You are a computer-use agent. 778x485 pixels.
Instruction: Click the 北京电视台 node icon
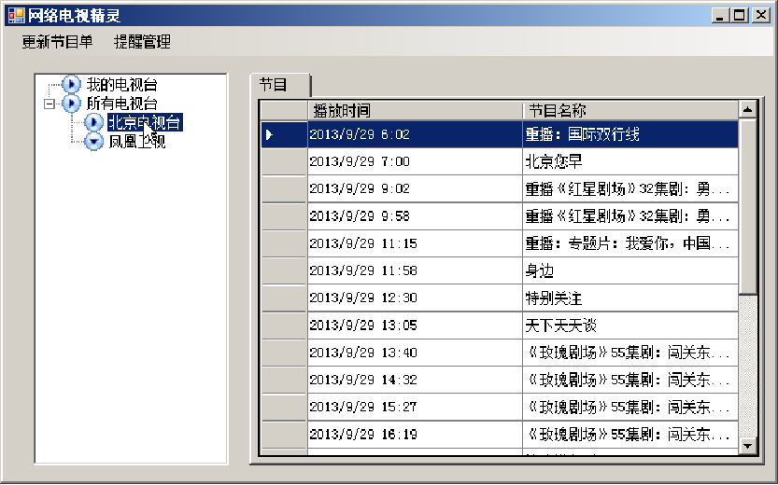93,122
